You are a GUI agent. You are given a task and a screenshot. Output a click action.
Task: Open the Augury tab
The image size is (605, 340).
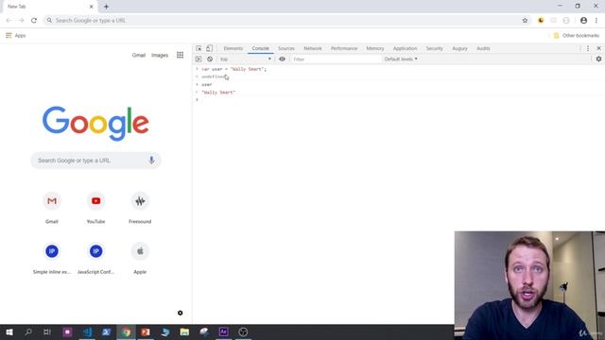click(x=459, y=48)
